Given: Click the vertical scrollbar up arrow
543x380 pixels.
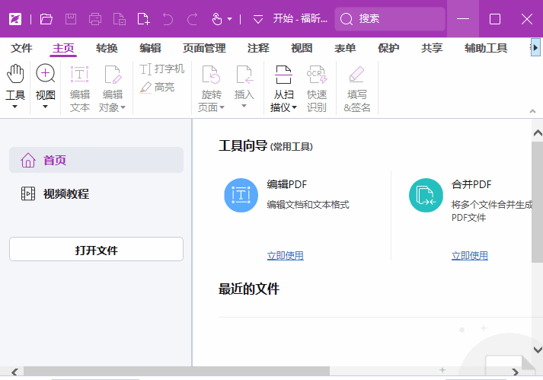Looking at the screenshot, I should (x=538, y=133).
